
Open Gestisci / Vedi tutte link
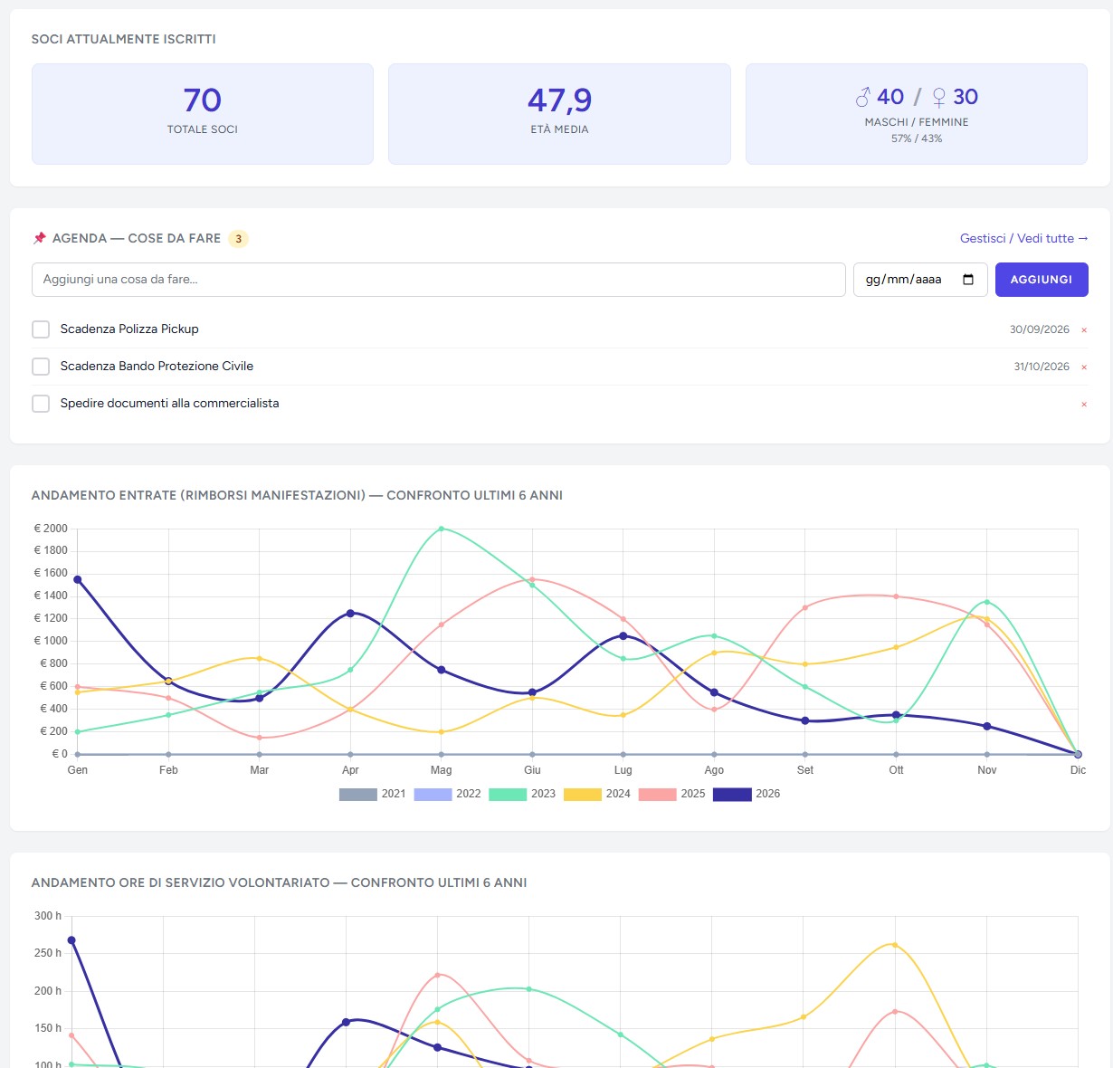pos(1024,238)
